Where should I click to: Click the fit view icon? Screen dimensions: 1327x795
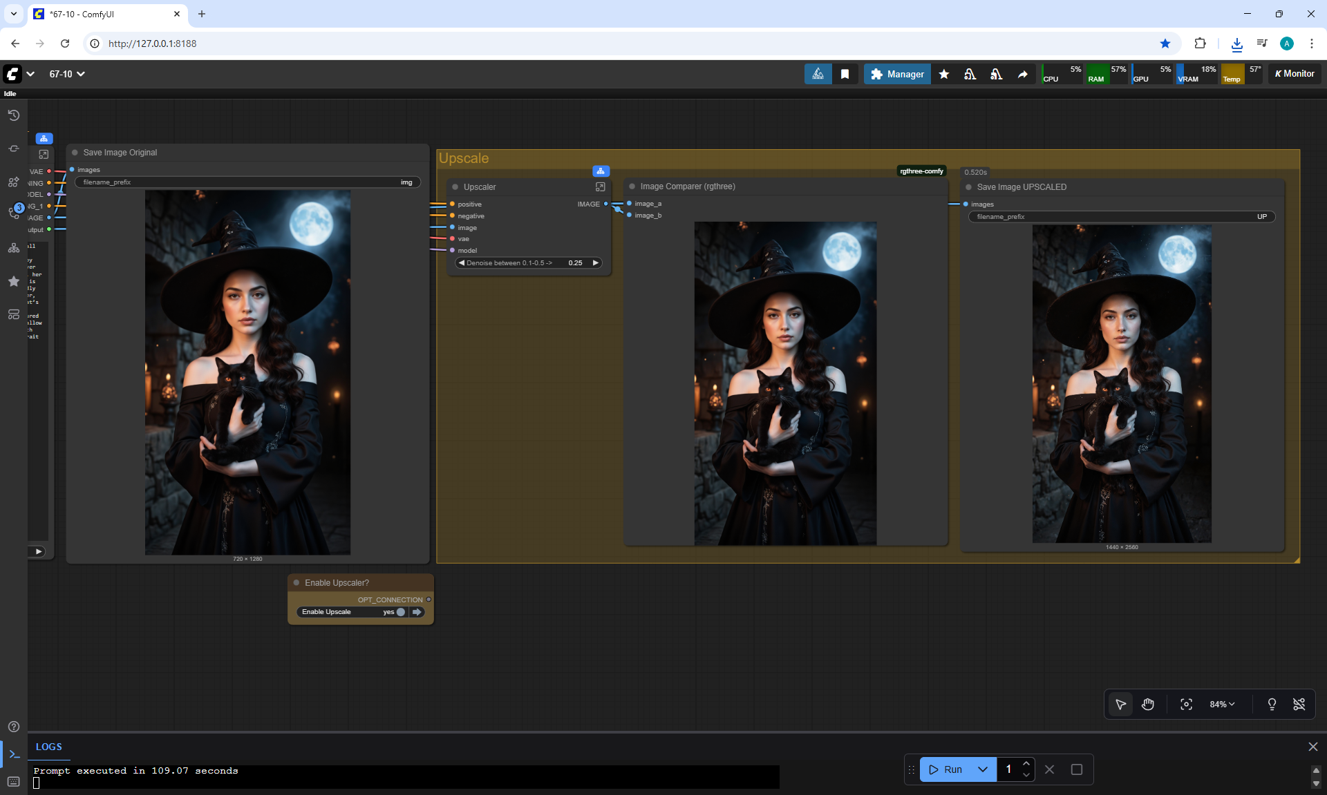pos(1186,704)
